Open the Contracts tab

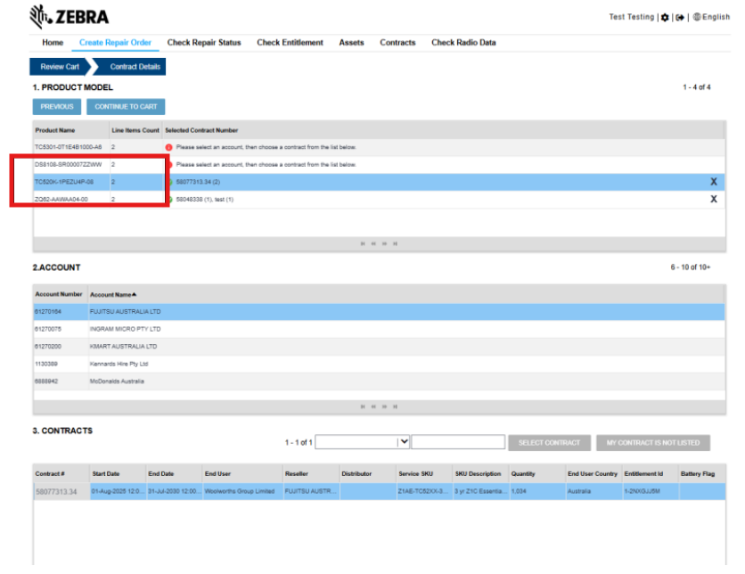click(x=397, y=42)
